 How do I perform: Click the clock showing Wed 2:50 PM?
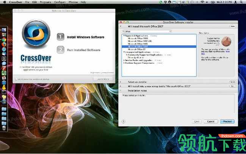coord(224,2)
